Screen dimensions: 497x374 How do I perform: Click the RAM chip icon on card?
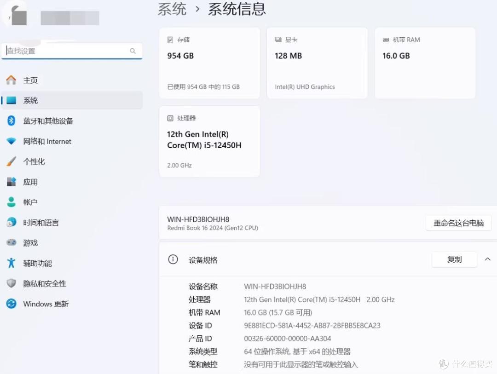(x=386, y=40)
